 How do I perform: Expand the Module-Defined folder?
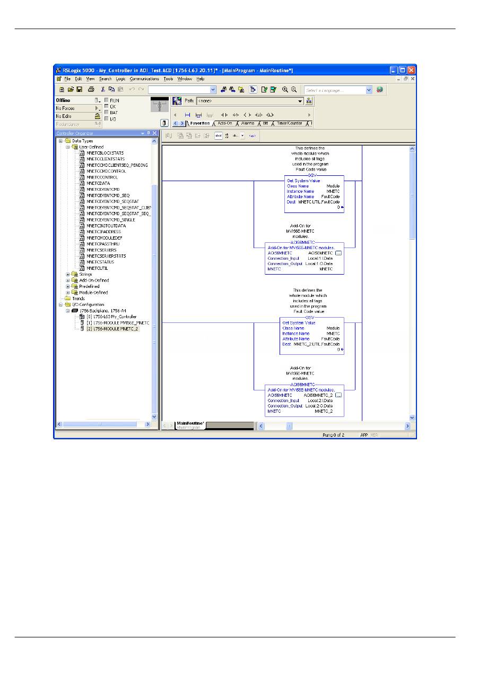point(67,292)
